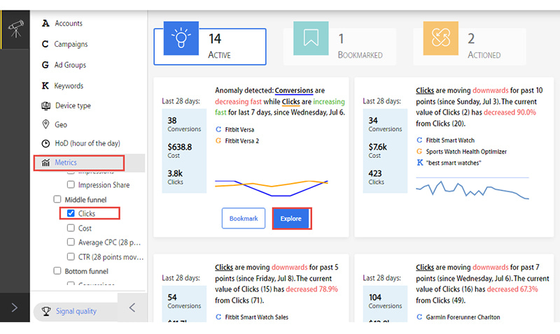
Task: Click the Bookmark button on first card
Action: point(244,219)
